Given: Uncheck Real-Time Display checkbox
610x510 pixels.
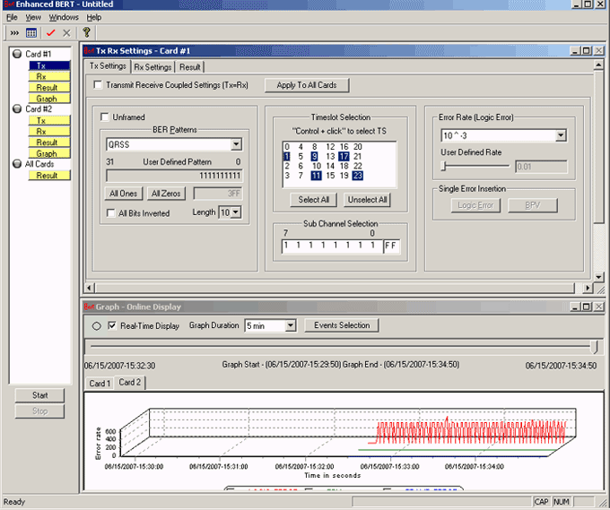Looking at the screenshot, I should (112, 325).
